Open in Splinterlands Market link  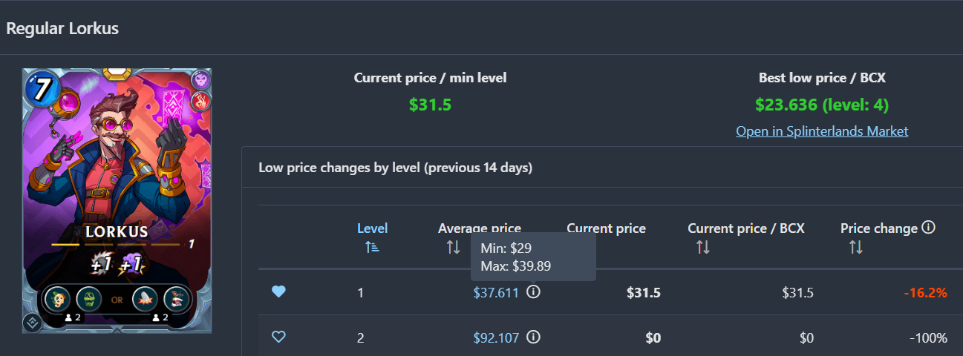click(822, 131)
